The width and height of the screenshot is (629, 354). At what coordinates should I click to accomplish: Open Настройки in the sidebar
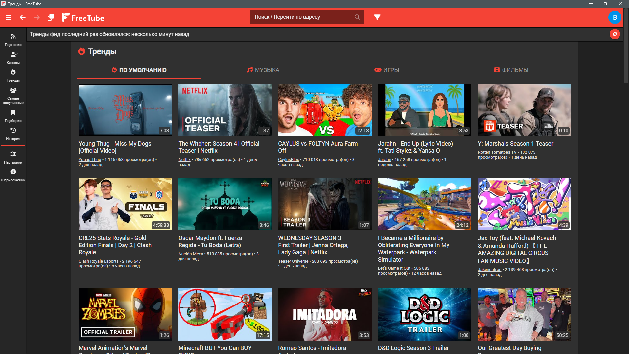(x=13, y=158)
